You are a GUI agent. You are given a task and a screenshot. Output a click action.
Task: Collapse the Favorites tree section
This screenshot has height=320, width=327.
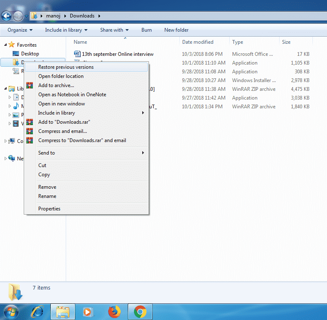point(6,45)
